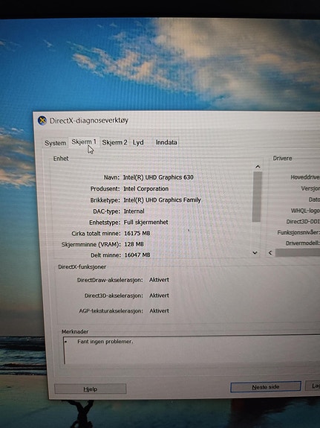The image size is (320, 428).
Task: Click the Skjermminne (VRAM) 128 MB value
Action: [134, 244]
